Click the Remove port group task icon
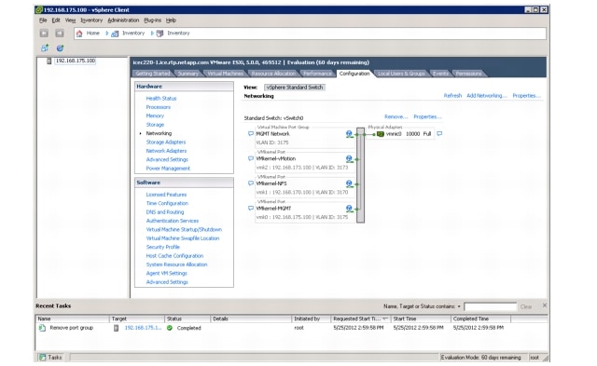The width and height of the screenshot is (597, 366). tap(42, 328)
